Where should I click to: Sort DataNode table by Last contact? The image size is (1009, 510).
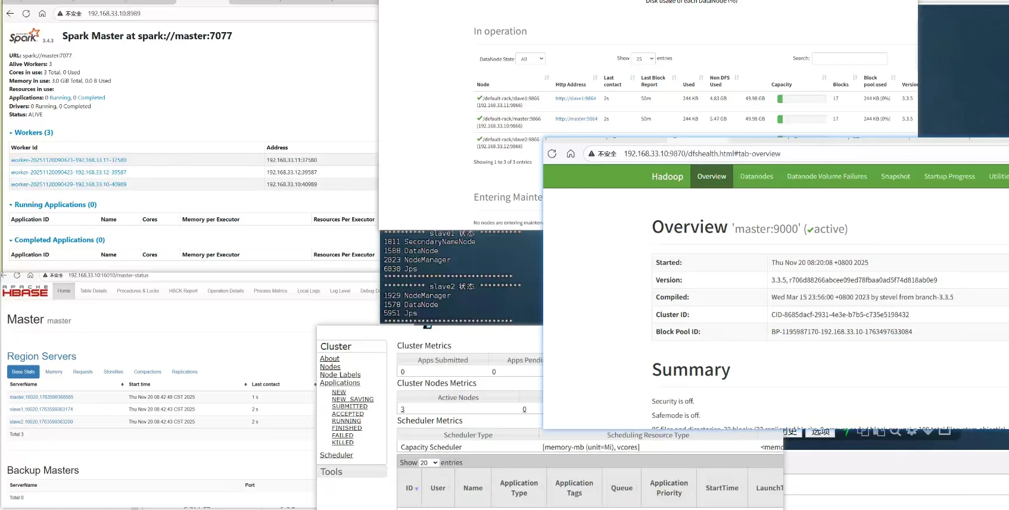[633, 78]
